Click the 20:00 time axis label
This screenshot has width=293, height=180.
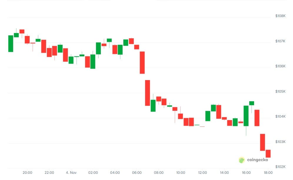pyautogui.click(x=27, y=173)
